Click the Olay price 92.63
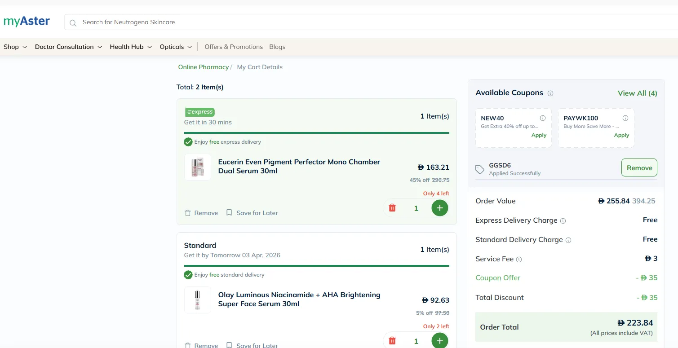 [436, 300]
